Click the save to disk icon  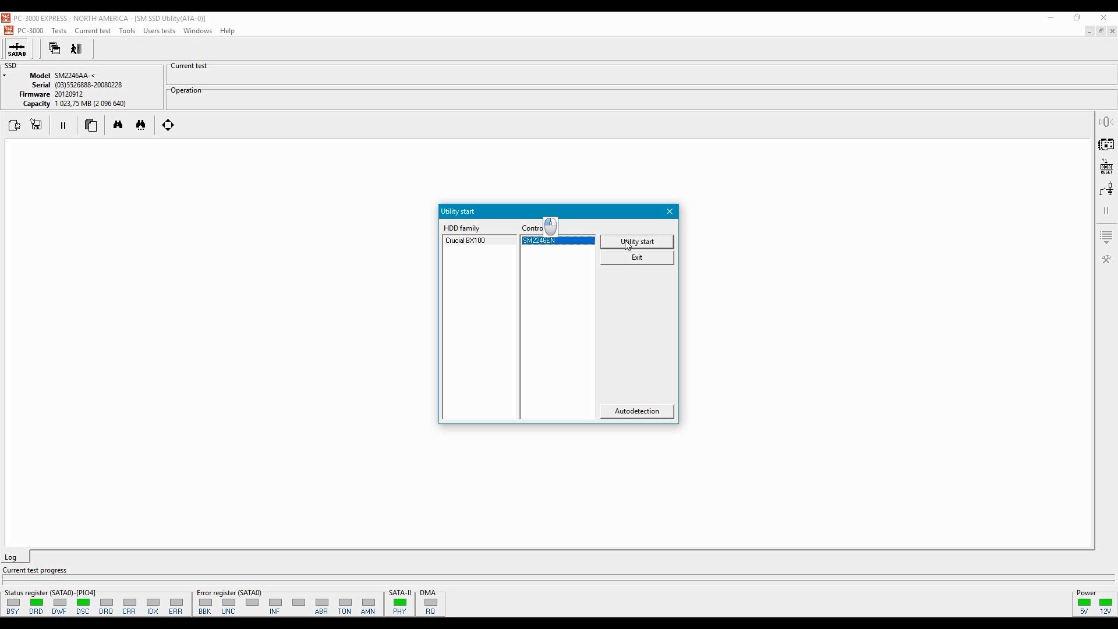pos(36,125)
